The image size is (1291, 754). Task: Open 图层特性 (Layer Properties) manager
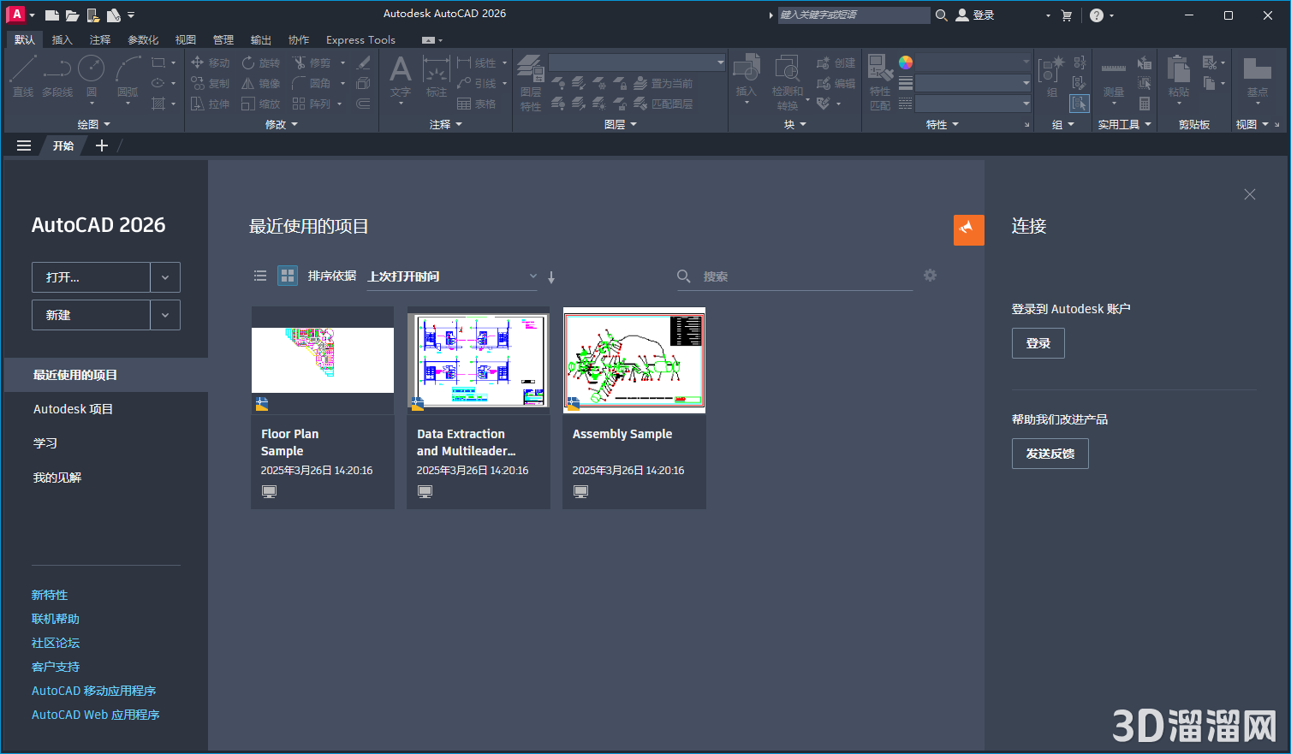click(x=531, y=83)
